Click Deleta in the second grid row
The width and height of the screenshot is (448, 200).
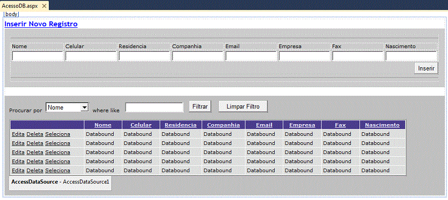click(x=35, y=143)
